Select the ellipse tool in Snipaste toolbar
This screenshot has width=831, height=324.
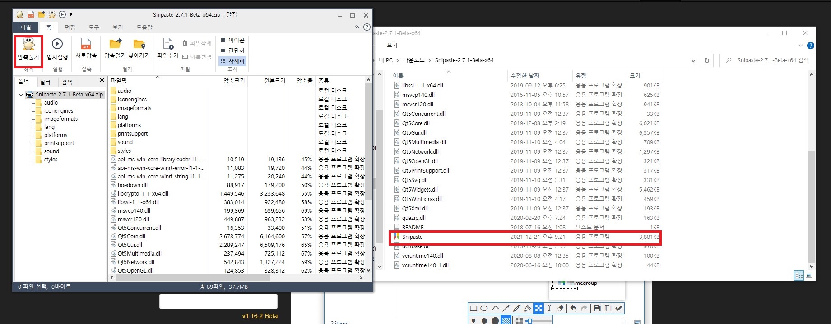(x=484, y=308)
